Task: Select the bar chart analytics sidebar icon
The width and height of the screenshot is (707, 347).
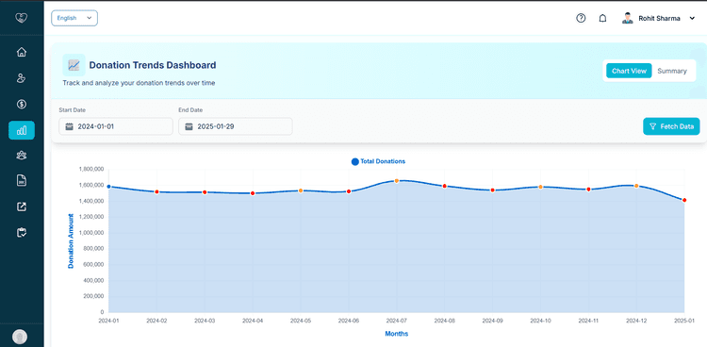Action: tap(21, 130)
